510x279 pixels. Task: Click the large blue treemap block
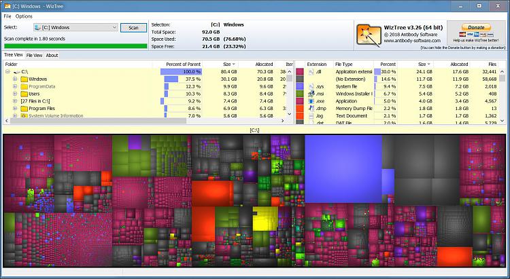(343, 169)
